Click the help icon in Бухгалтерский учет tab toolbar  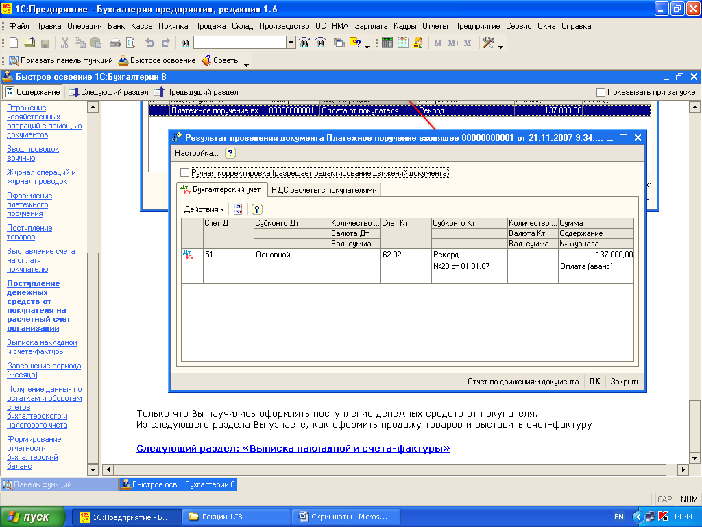tap(256, 209)
